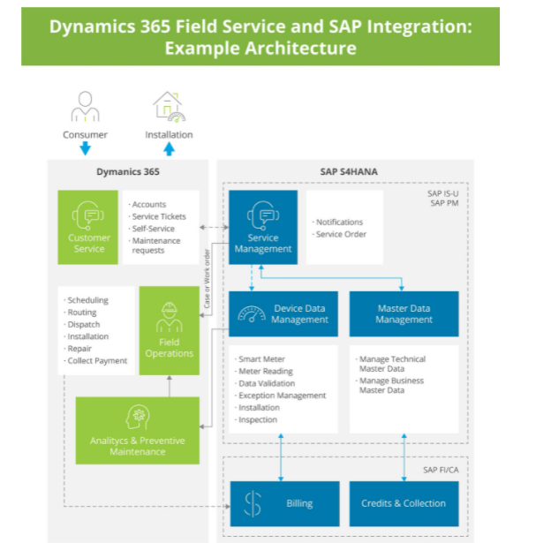Click the Device Data Management label
This screenshot has height=543, width=536.
click(x=299, y=313)
